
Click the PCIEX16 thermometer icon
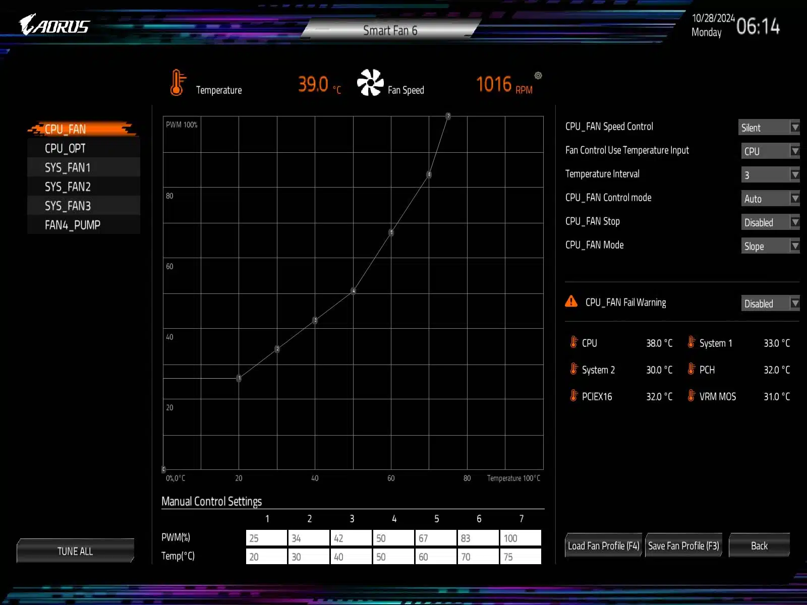tap(573, 396)
